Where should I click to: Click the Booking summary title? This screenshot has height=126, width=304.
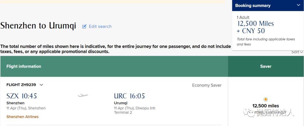tap(252, 5)
